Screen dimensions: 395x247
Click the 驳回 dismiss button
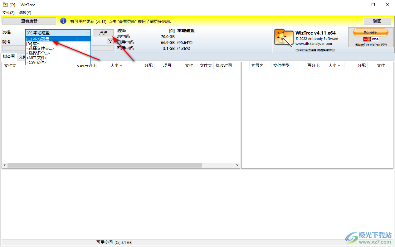pyautogui.click(x=377, y=21)
